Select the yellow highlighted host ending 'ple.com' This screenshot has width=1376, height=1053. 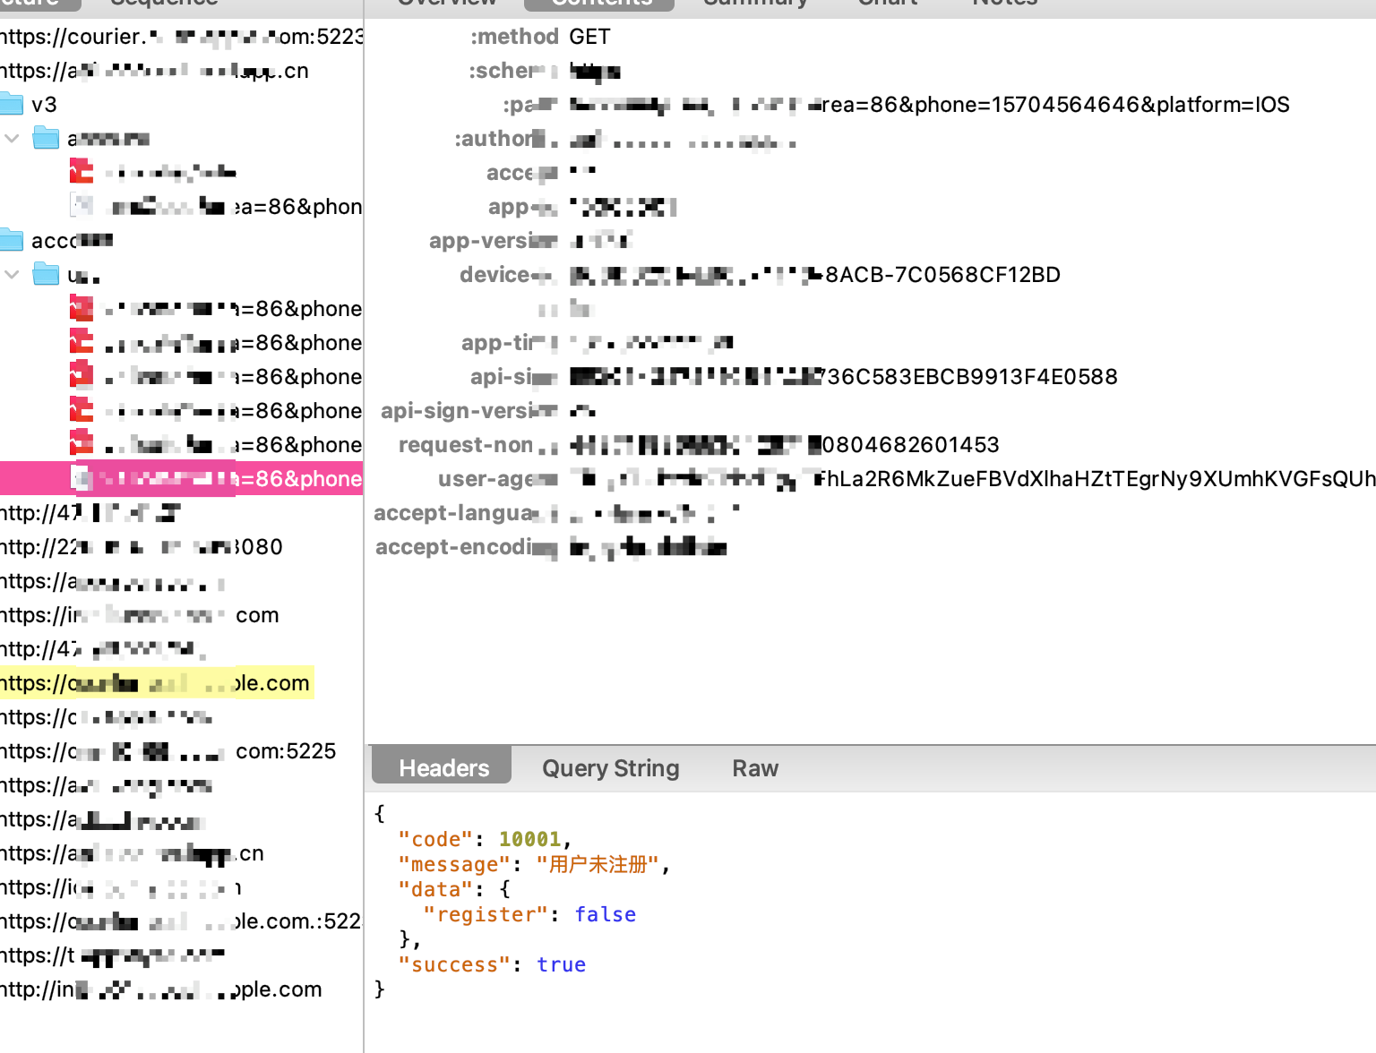[157, 683]
